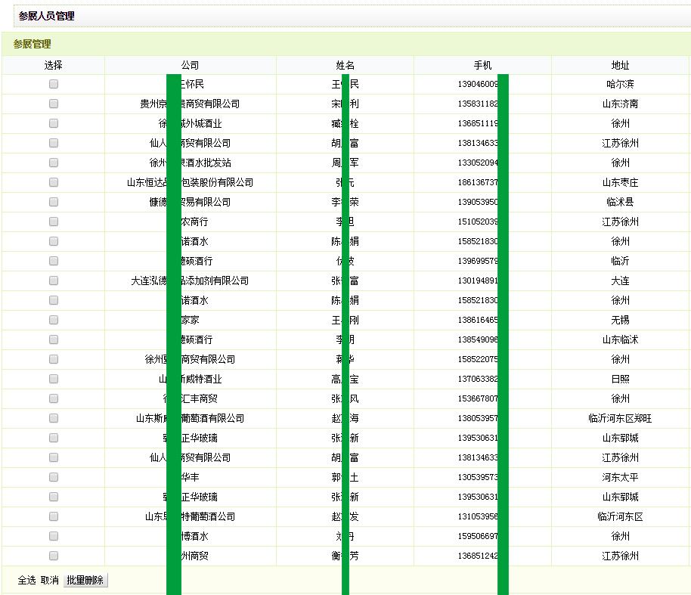Tick the checkbox for the 临沂河东区郑旺 row
This screenshot has height=595, width=691.
tap(54, 418)
